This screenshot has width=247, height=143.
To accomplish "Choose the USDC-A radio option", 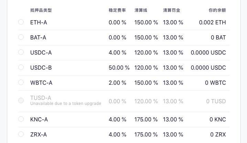I will coord(21,52).
